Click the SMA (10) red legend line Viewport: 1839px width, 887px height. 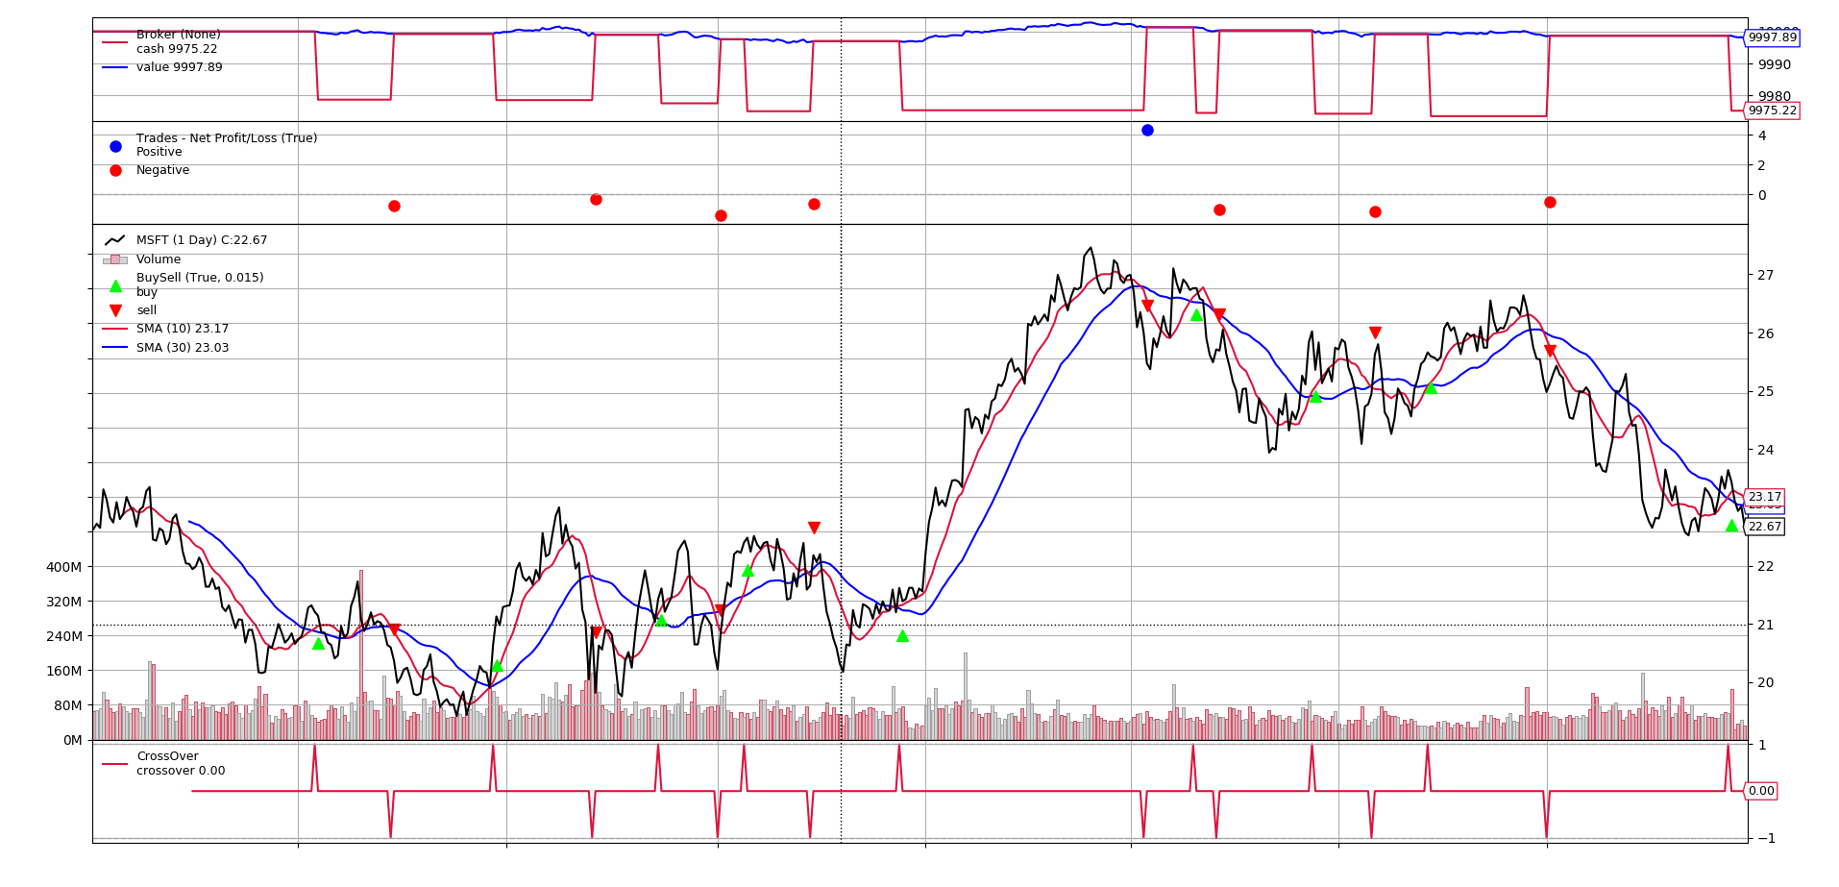click(x=115, y=329)
